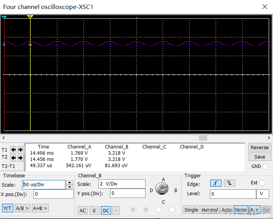This screenshot has width=273, height=219.
Task: Click the right arrow of waveform scrollbar
Action: [269, 138]
